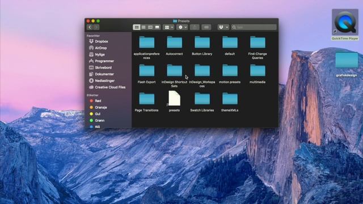Click the Presets window title
The image size is (363, 204).
point(184,21)
